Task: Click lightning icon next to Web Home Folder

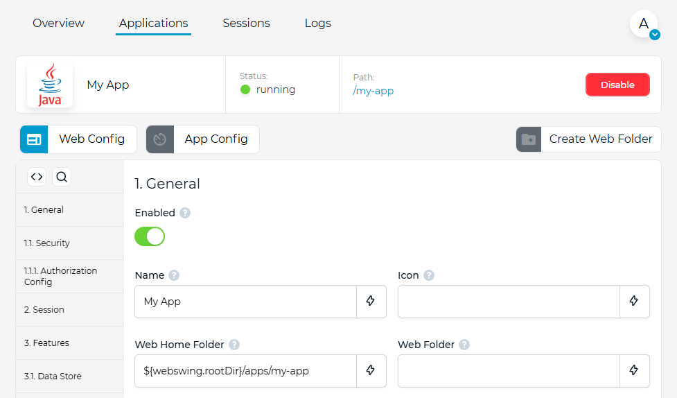Action: pyautogui.click(x=371, y=370)
